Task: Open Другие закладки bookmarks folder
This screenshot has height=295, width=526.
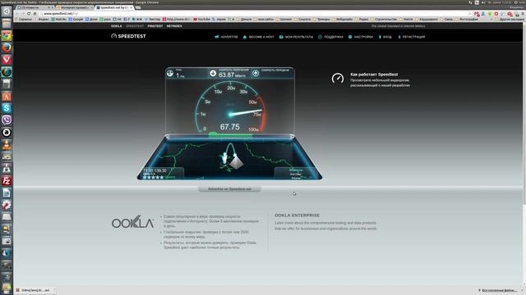Action: coord(510,20)
